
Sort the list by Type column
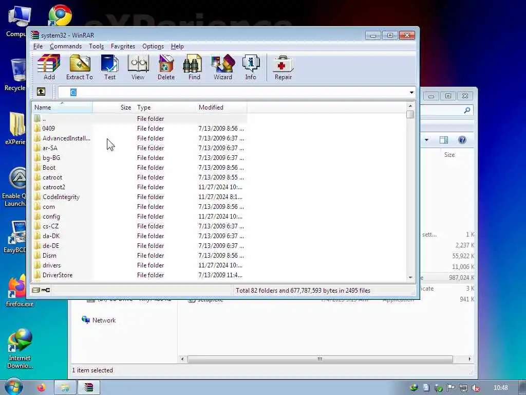click(165, 107)
